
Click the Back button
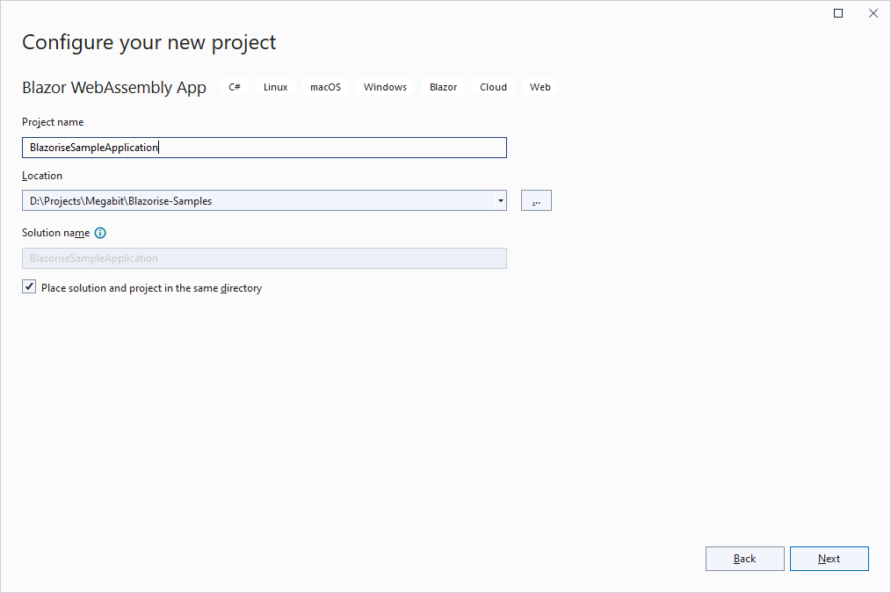pos(744,558)
